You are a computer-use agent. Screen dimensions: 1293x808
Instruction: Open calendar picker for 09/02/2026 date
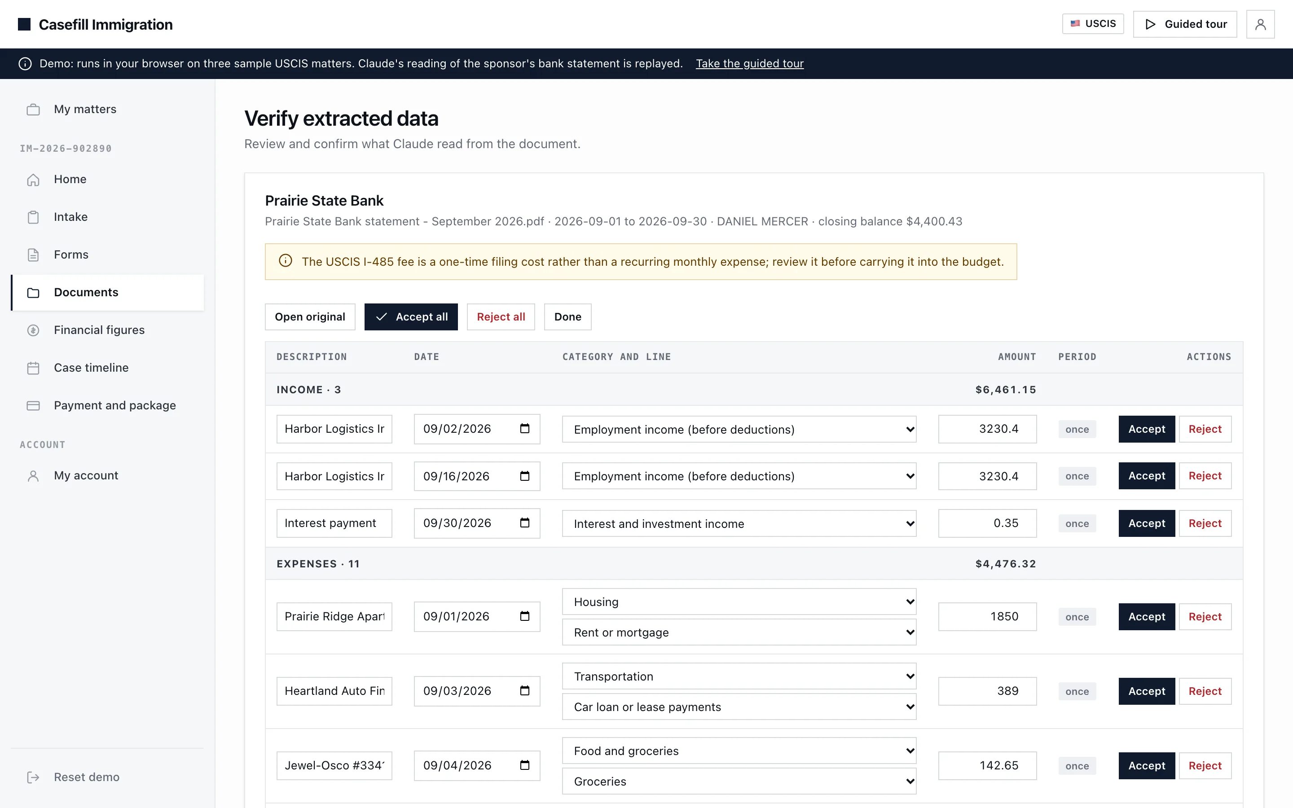coord(525,429)
